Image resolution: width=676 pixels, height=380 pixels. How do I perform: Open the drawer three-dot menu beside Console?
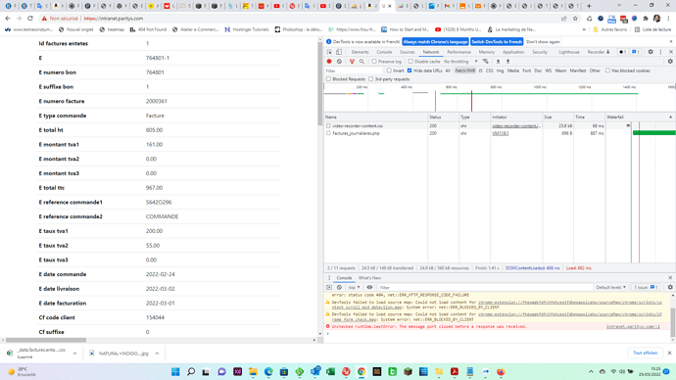point(329,278)
